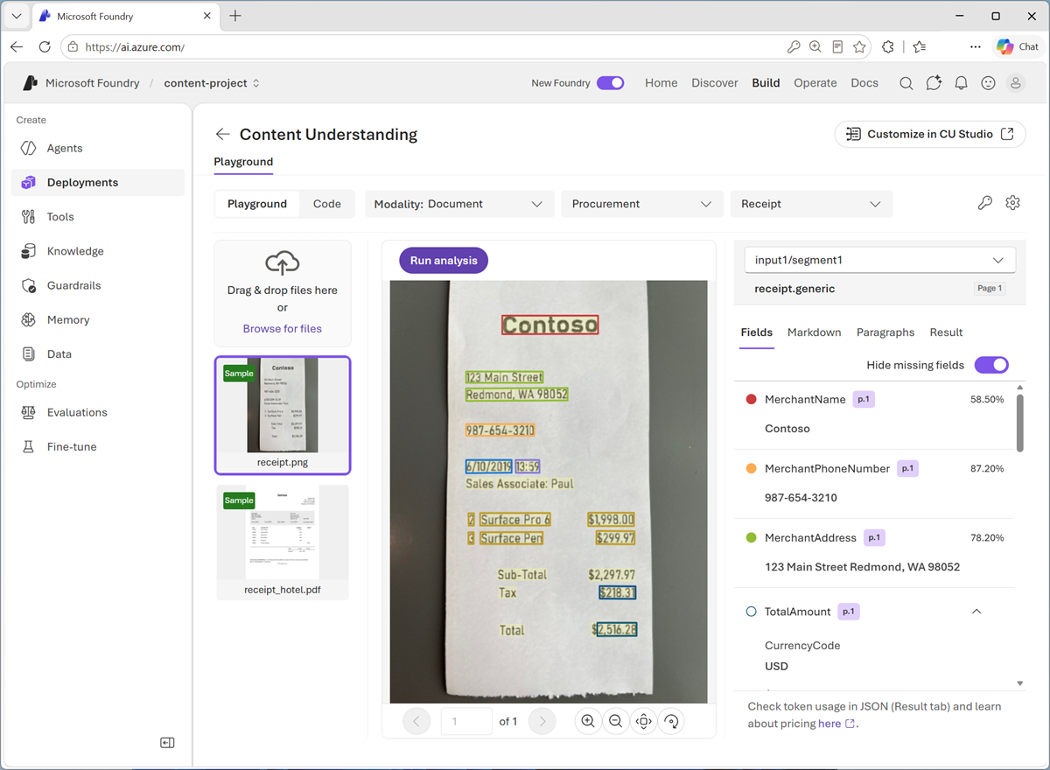Open the input1/segment1 dropdown
This screenshot has height=770, width=1050.
tap(879, 260)
